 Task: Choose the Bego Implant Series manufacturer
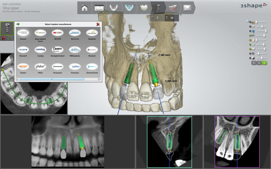coord(40,36)
